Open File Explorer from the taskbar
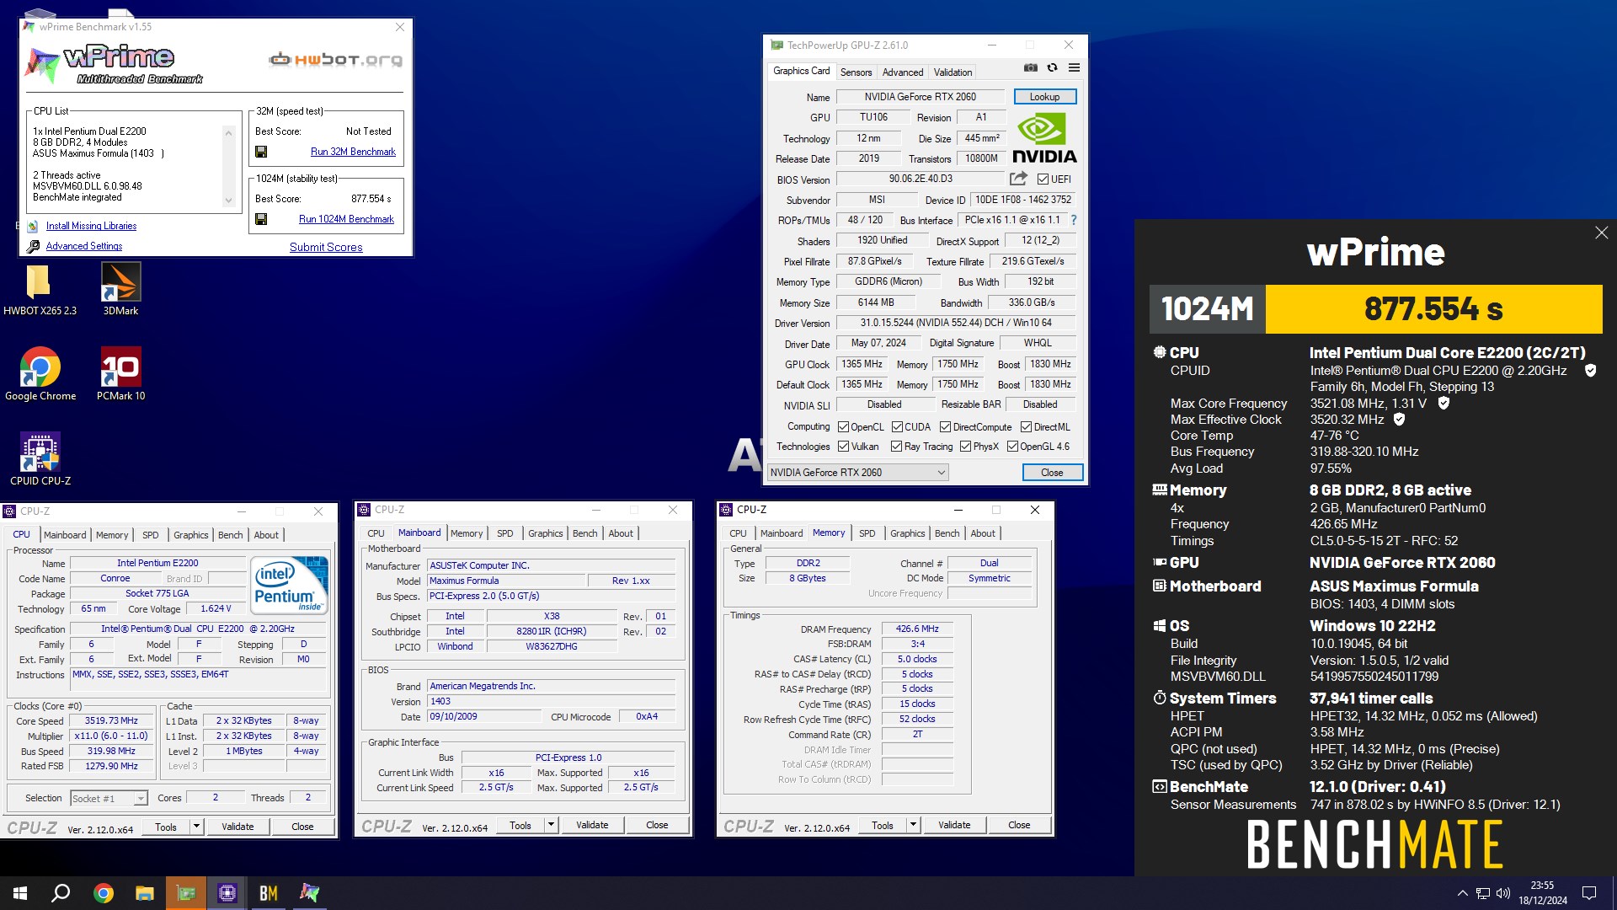The width and height of the screenshot is (1617, 910). click(144, 893)
